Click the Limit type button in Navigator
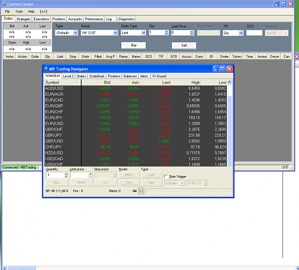Viewport: 299px width, 270px height. coord(151,175)
